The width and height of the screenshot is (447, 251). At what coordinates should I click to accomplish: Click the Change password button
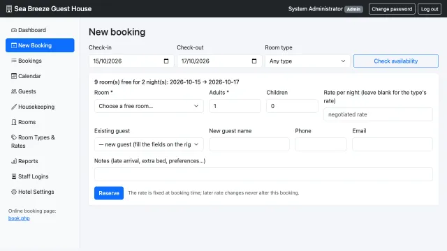(x=392, y=9)
